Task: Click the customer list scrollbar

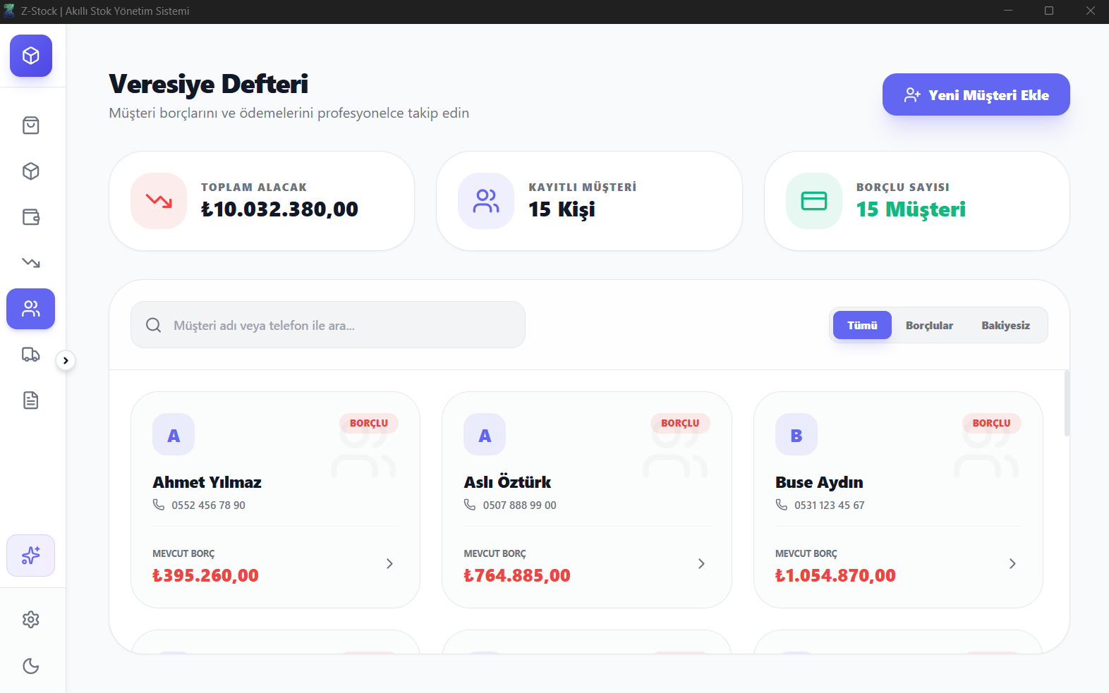Action: (x=1067, y=403)
